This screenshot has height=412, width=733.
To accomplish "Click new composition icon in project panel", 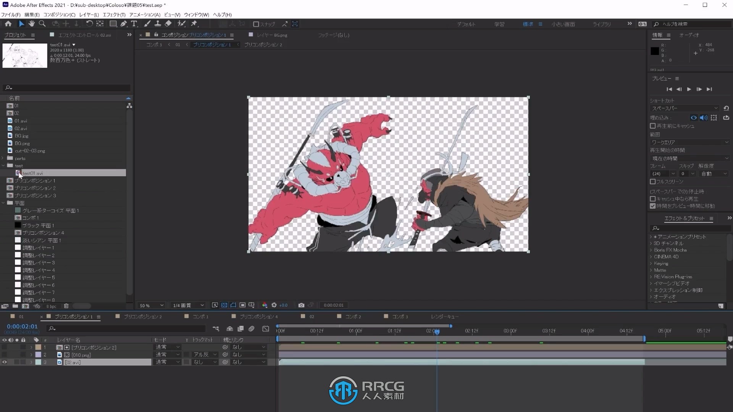I will pyautogui.click(x=26, y=306).
